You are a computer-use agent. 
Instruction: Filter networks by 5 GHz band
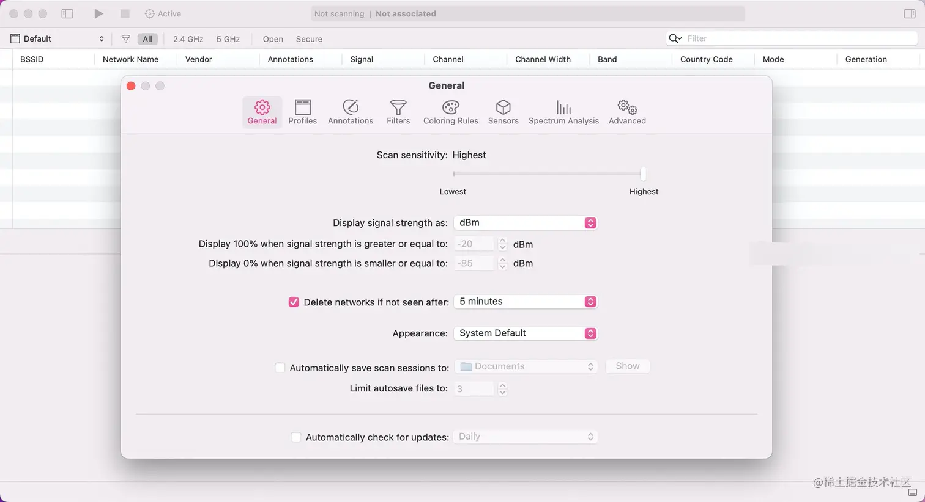(228, 39)
